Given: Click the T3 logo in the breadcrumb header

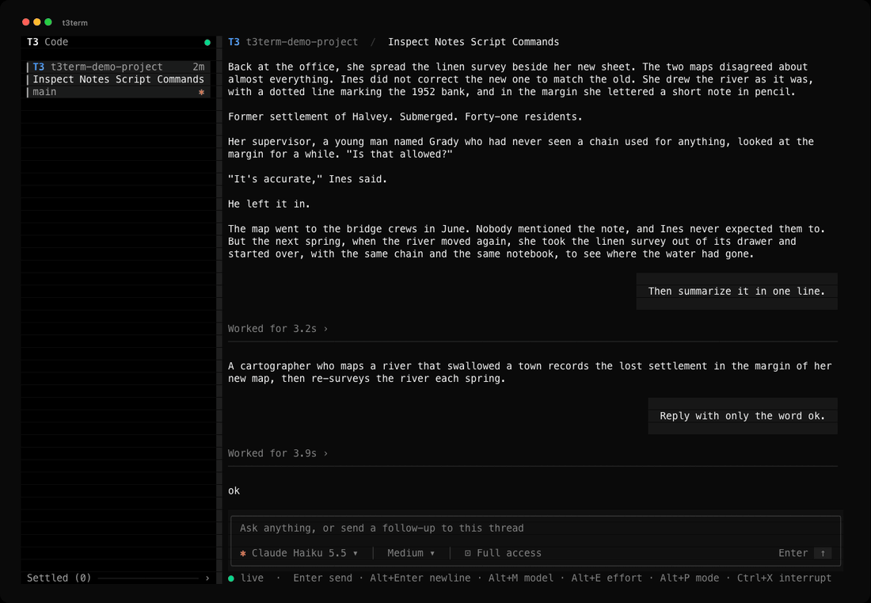Looking at the screenshot, I should (x=234, y=42).
